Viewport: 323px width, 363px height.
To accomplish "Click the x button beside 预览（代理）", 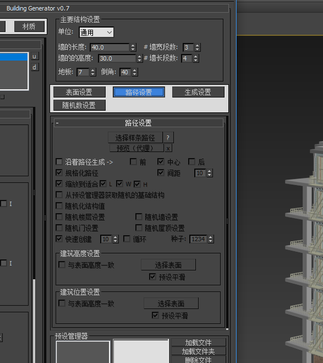I will coord(168,148).
